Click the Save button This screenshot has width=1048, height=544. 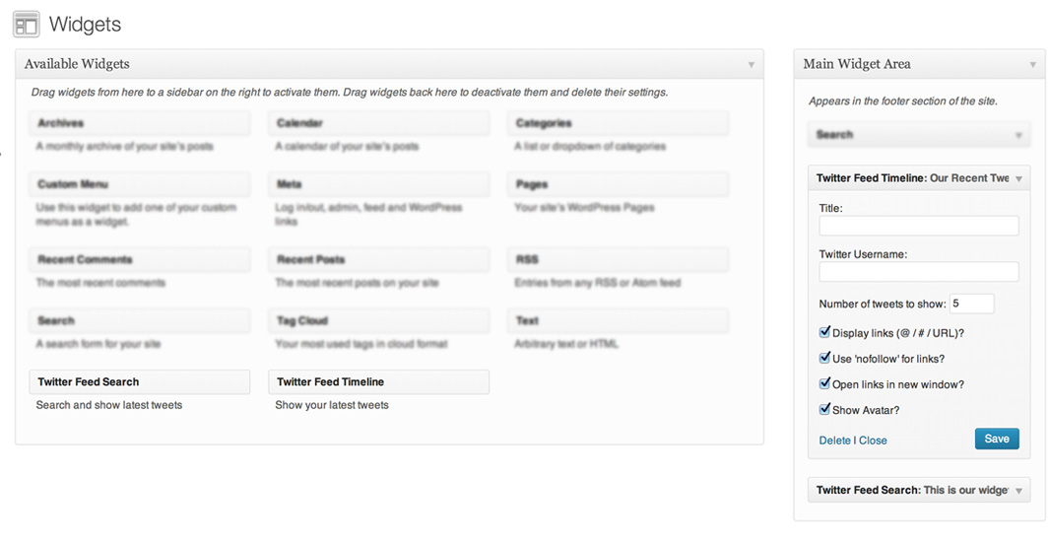click(997, 439)
